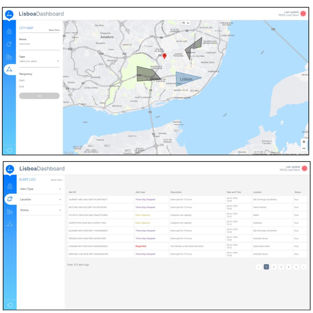
Task: Go to next page using right pagination arrow
Action: [x=303, y=267]
